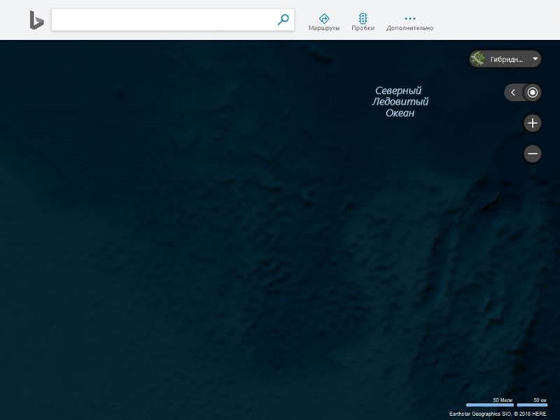Click the magnifier search icon

(283, 20)
